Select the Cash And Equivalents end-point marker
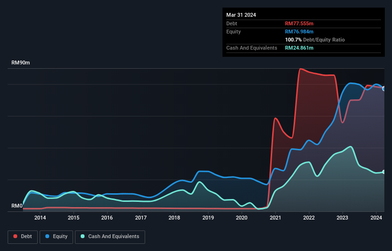The height and width of the screenshot is (251, 392). click(384, 172)
